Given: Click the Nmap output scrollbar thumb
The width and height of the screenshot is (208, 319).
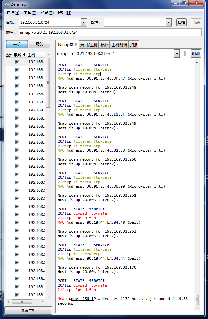Looking at the screenshot, I should point(197,299).
